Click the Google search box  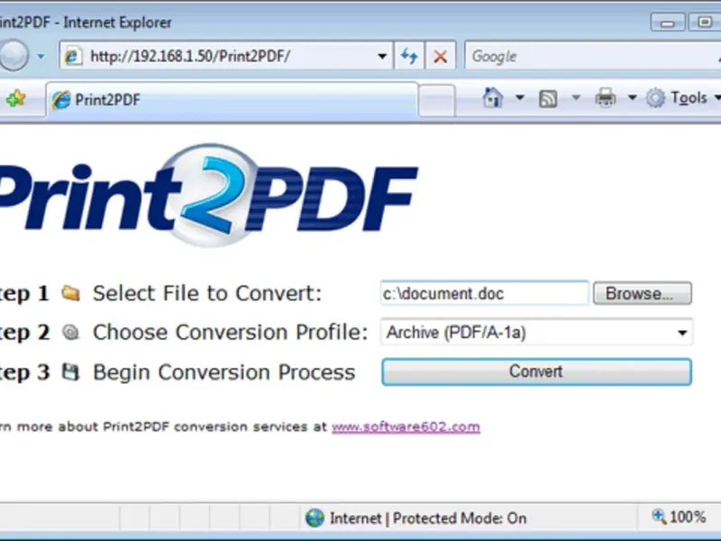(593, 56)
